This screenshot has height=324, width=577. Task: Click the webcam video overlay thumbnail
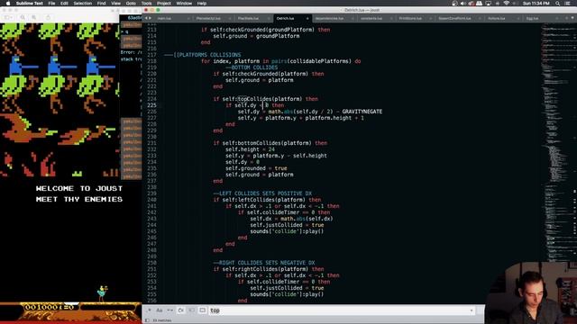tap(531, 293)
